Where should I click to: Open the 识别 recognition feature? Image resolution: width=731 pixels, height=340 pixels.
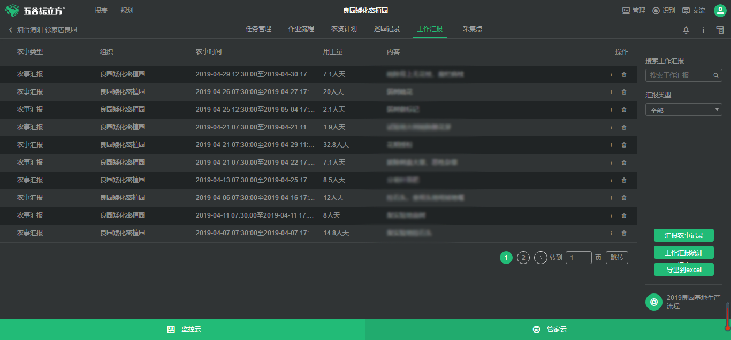pos(664,10)
